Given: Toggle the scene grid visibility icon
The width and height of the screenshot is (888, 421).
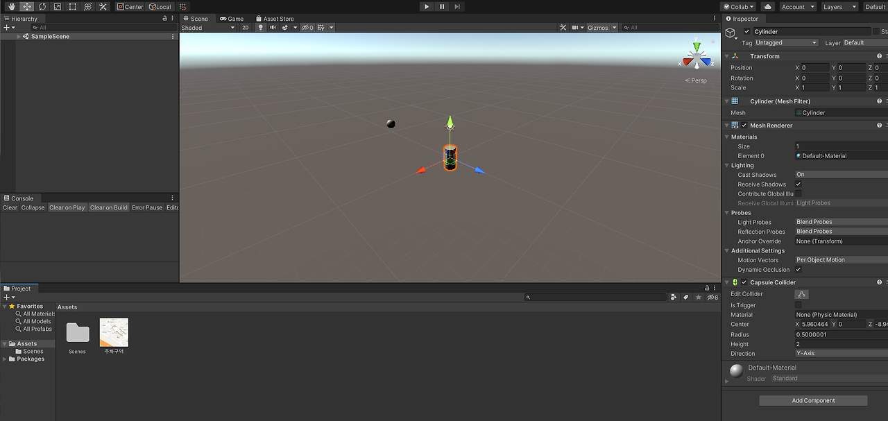Looking at the screenshot, I should tap(323, 28).
